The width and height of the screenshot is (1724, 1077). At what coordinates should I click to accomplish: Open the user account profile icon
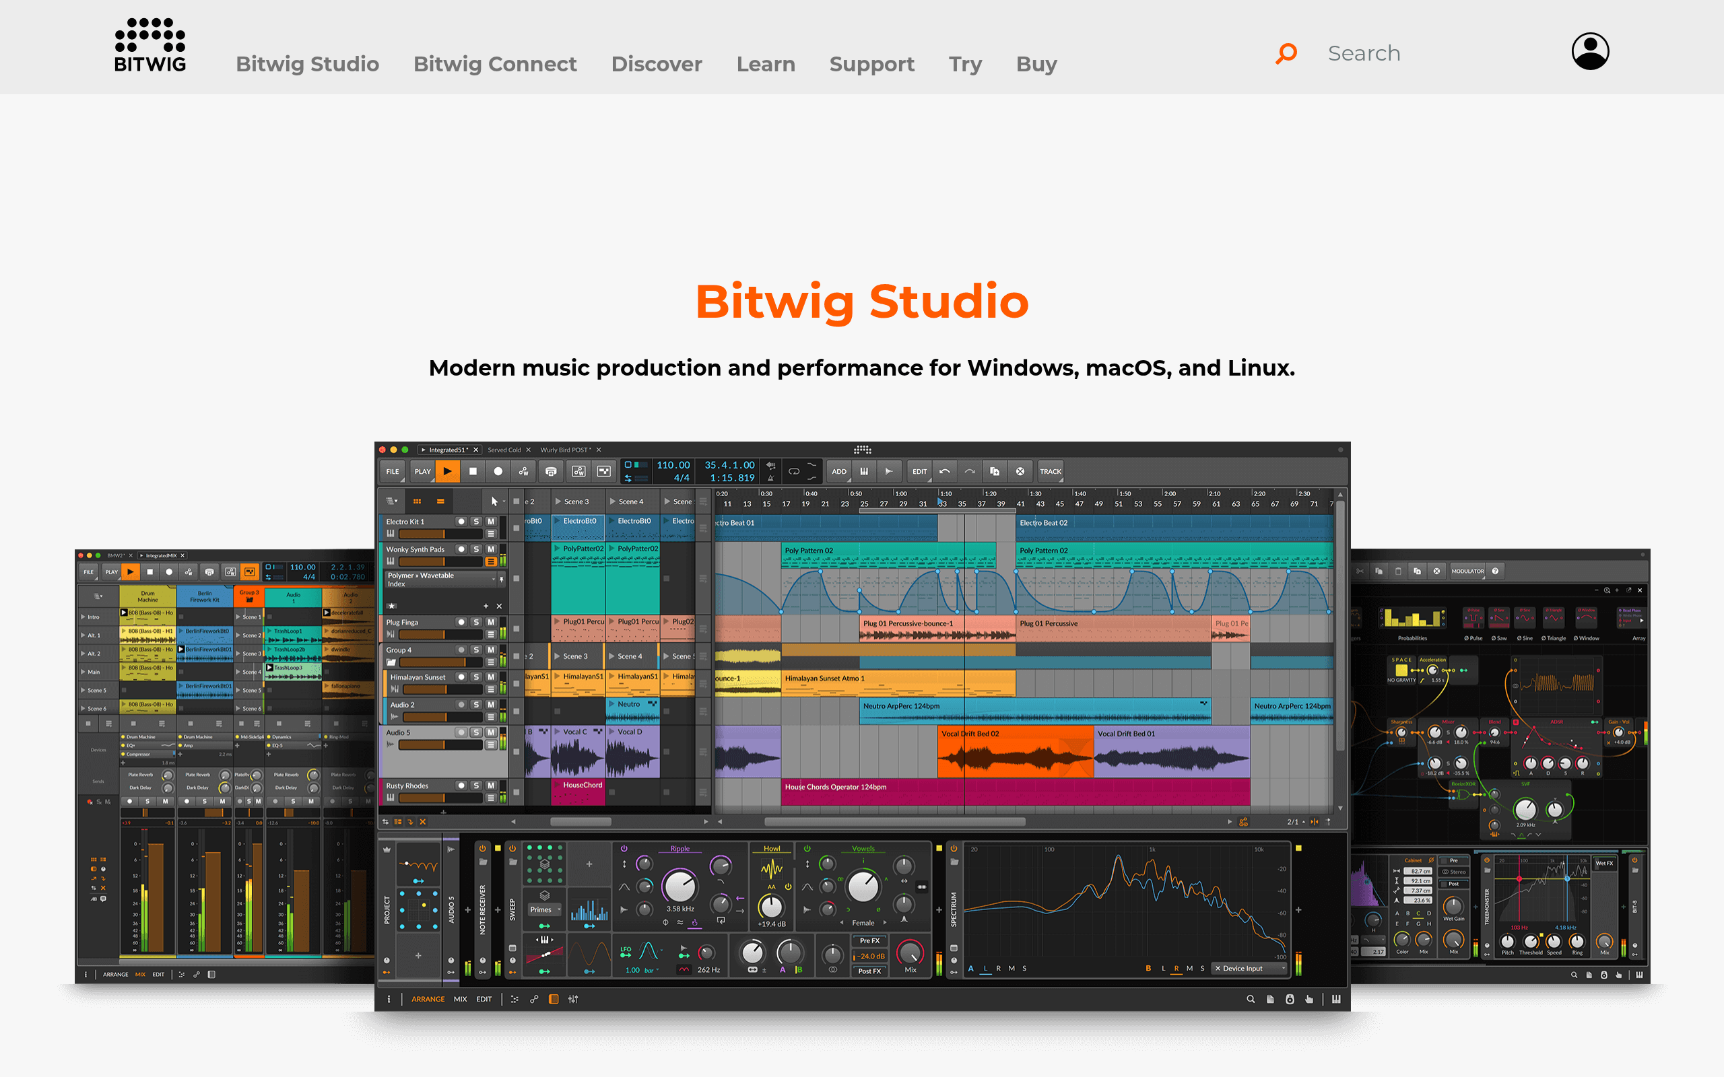coord(1590,51)
